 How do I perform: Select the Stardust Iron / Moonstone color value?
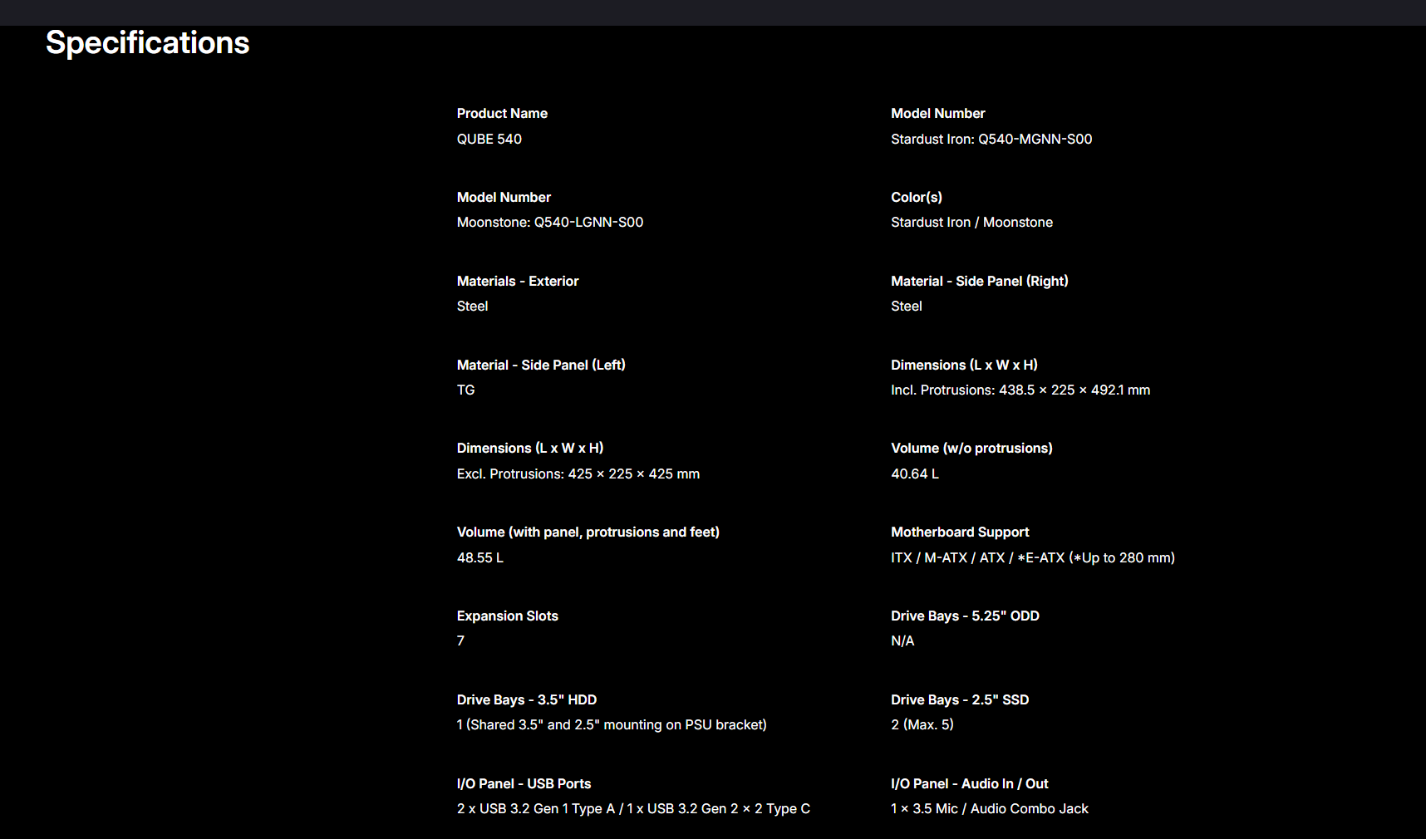[x=971, y=222]
